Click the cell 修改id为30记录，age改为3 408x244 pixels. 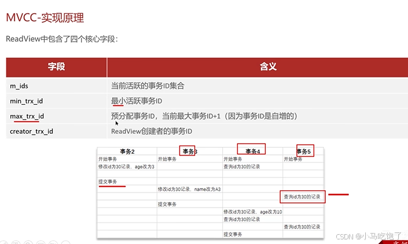click(127, 167)
